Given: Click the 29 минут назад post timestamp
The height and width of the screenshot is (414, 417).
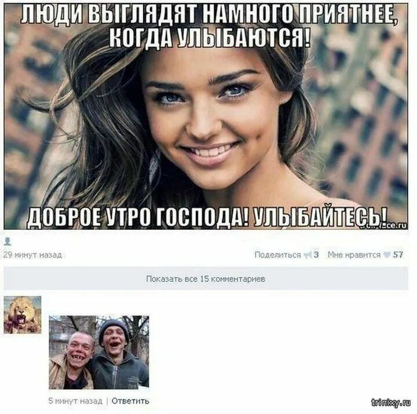Looking at the screenshot, I should (32, 255).
